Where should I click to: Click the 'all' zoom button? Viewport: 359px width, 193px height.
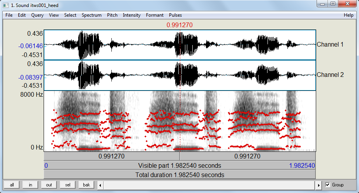[x=12, y=185]
